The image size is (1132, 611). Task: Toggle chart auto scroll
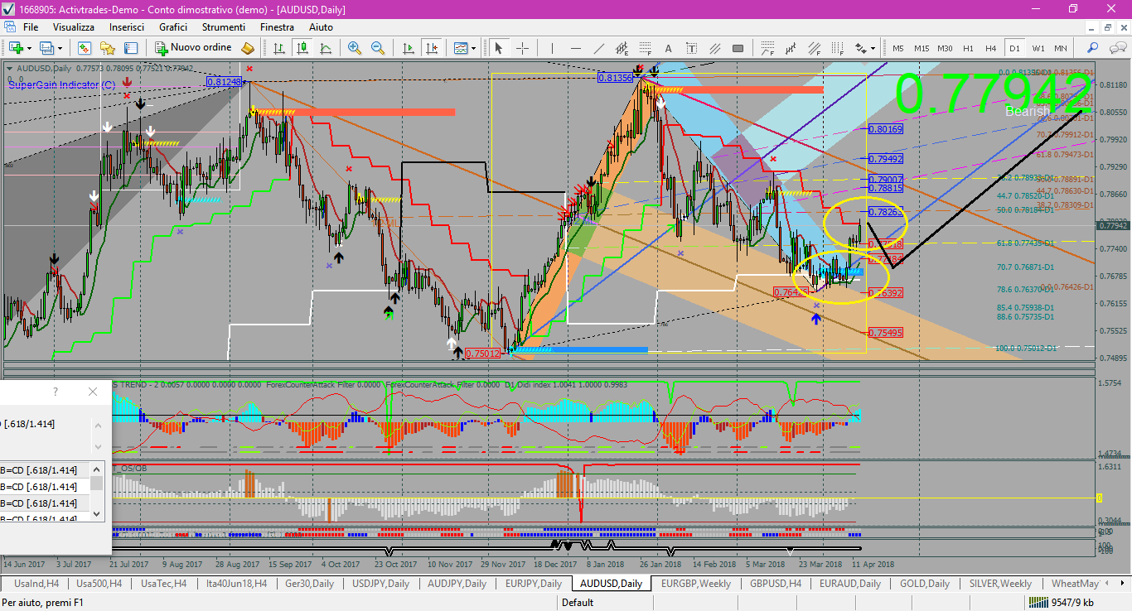point(408,48)
